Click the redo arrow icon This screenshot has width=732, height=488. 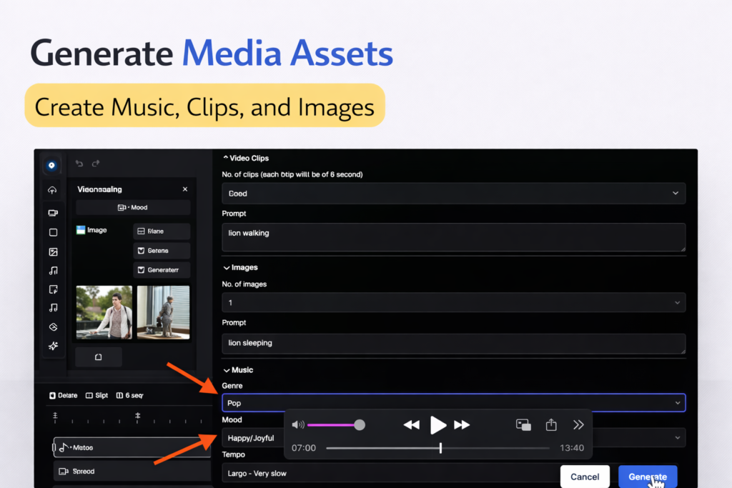[96, 164]
